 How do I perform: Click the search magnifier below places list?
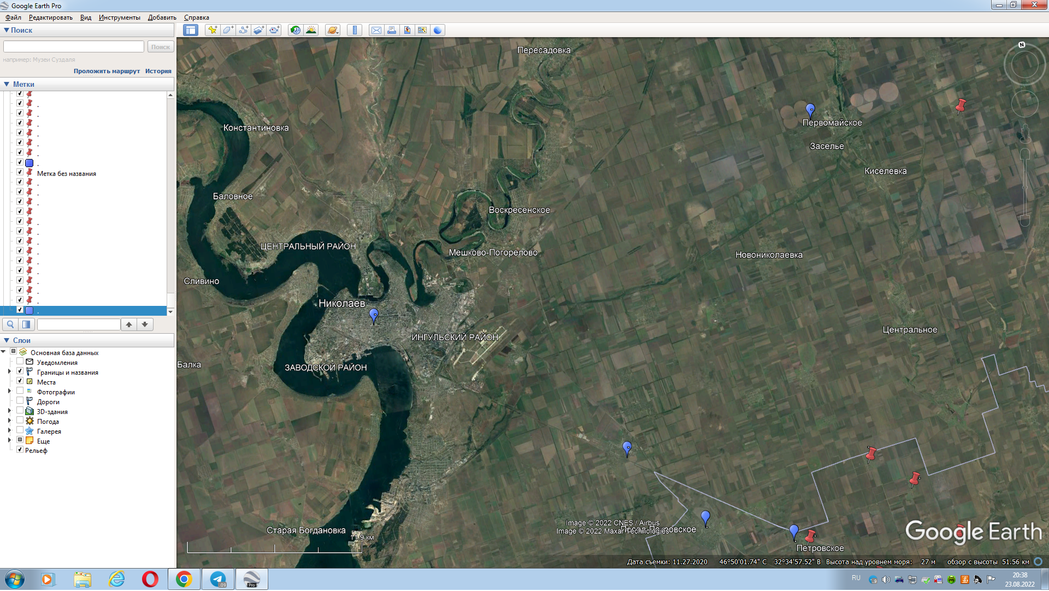pos(10,325)
